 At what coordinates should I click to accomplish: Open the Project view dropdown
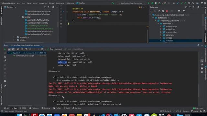pos(10,7)
